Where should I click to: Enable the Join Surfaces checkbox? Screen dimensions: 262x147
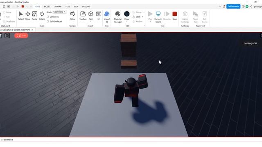(48, 22)
